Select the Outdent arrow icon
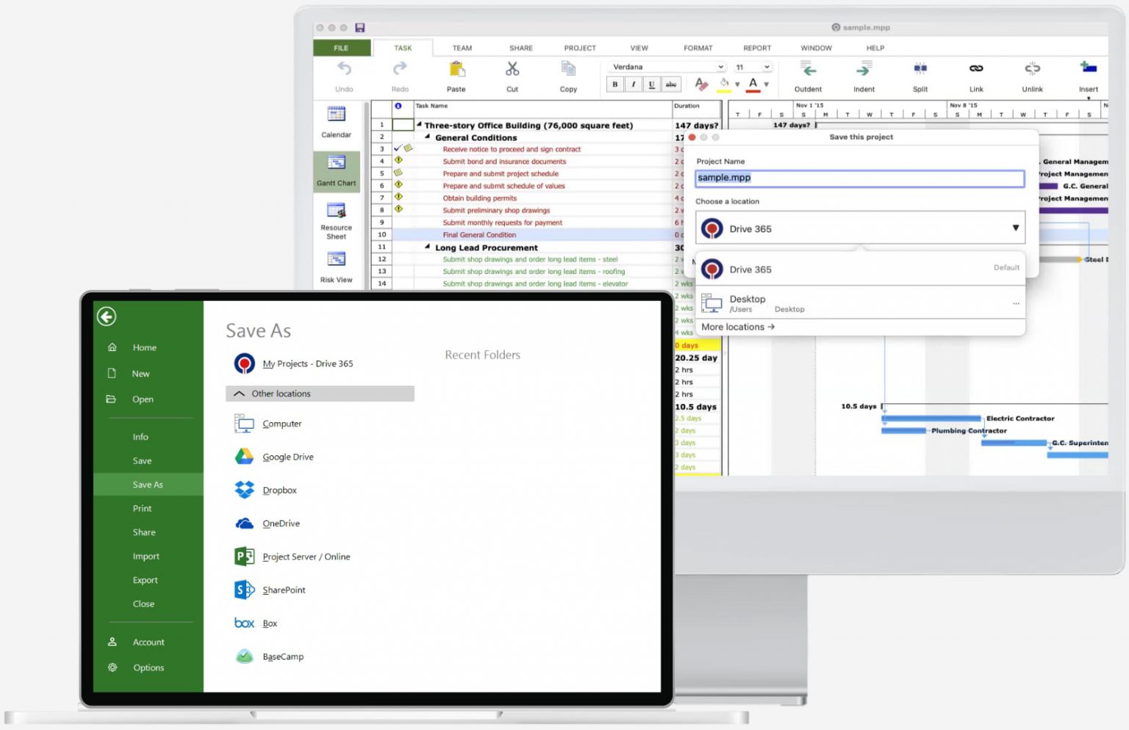 click(808, 70)
